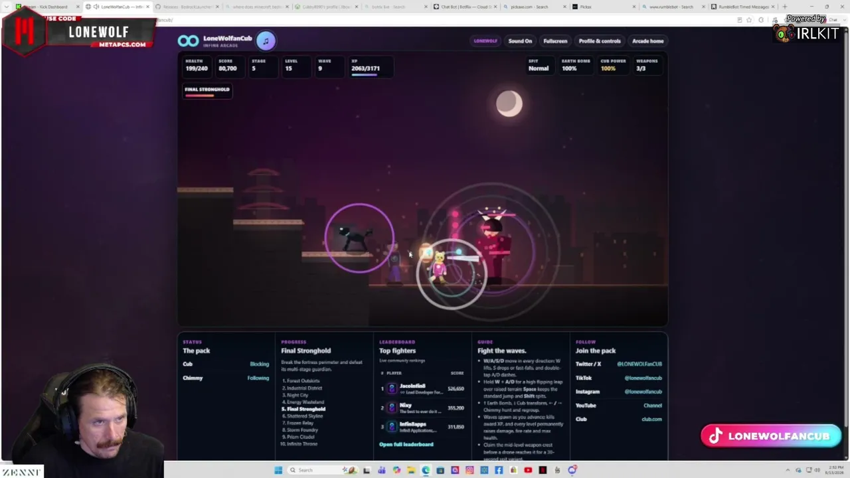Viewport: 850px width, 478px height.
Task: Click the Chimmy 'Following' status
Action: [x=258, y=378]
